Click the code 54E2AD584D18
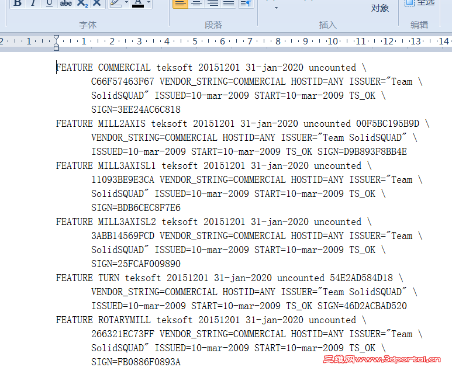 point(361,278)
